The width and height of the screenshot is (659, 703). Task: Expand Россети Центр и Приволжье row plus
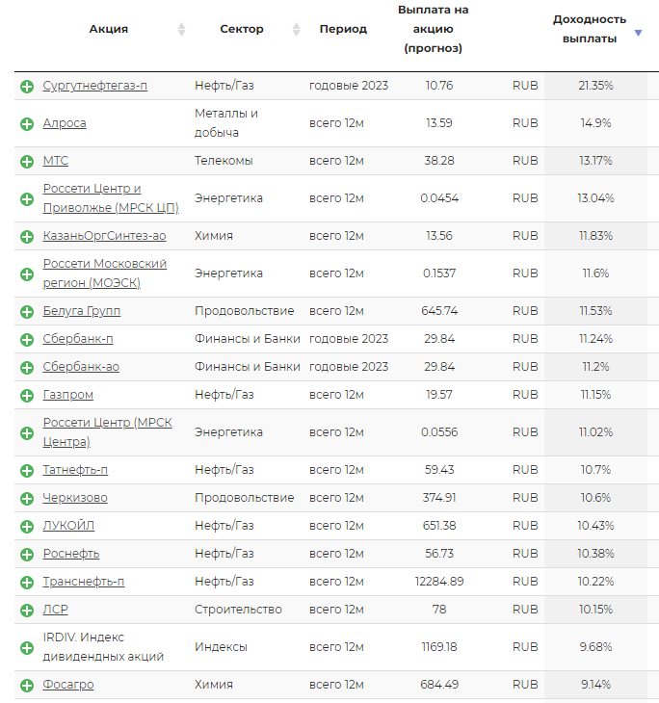[27, 199]
